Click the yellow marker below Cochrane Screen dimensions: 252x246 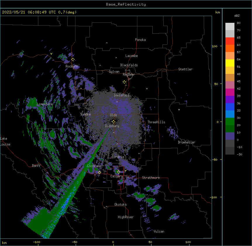(99, 172)
